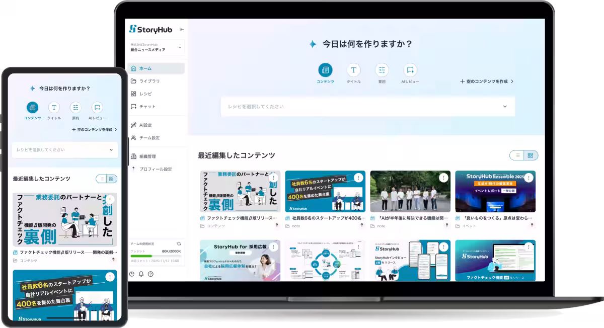Open チーム設定 in the sidebar
Image resolution: width=604 pixels, height=328 pixels.
(x=157, y=137)
